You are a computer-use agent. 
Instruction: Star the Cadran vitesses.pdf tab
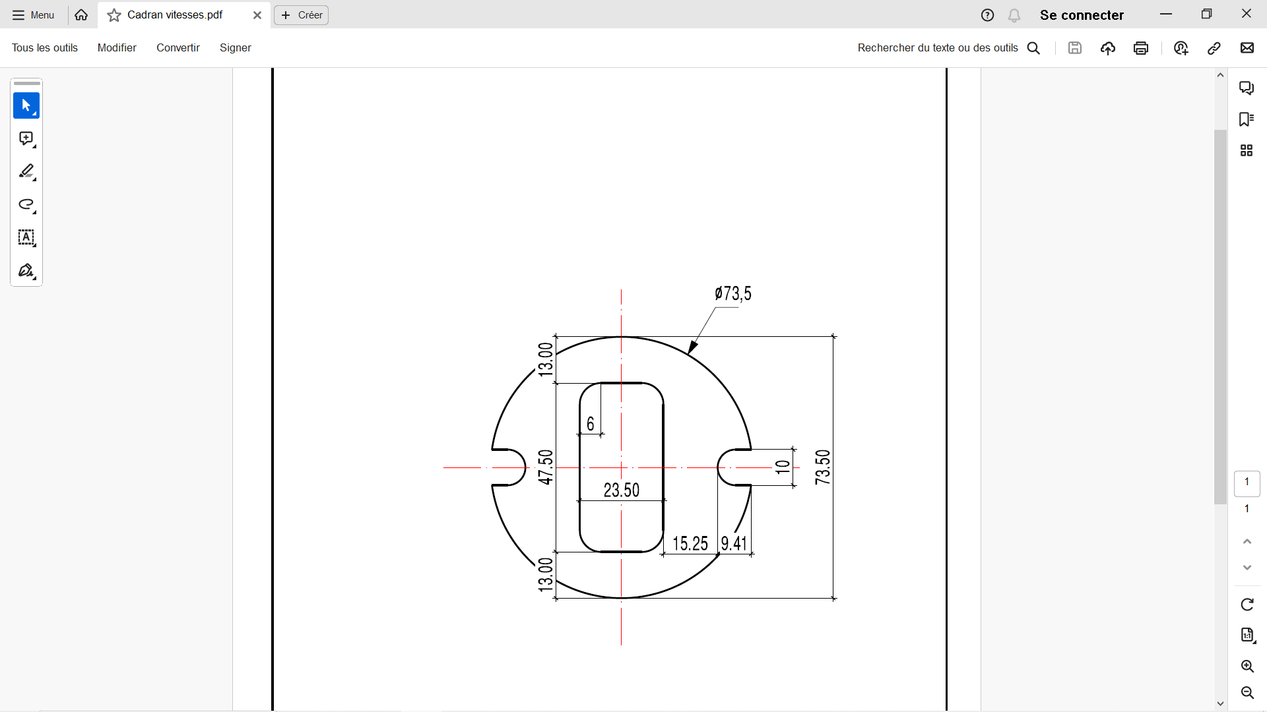coord(114,15)
